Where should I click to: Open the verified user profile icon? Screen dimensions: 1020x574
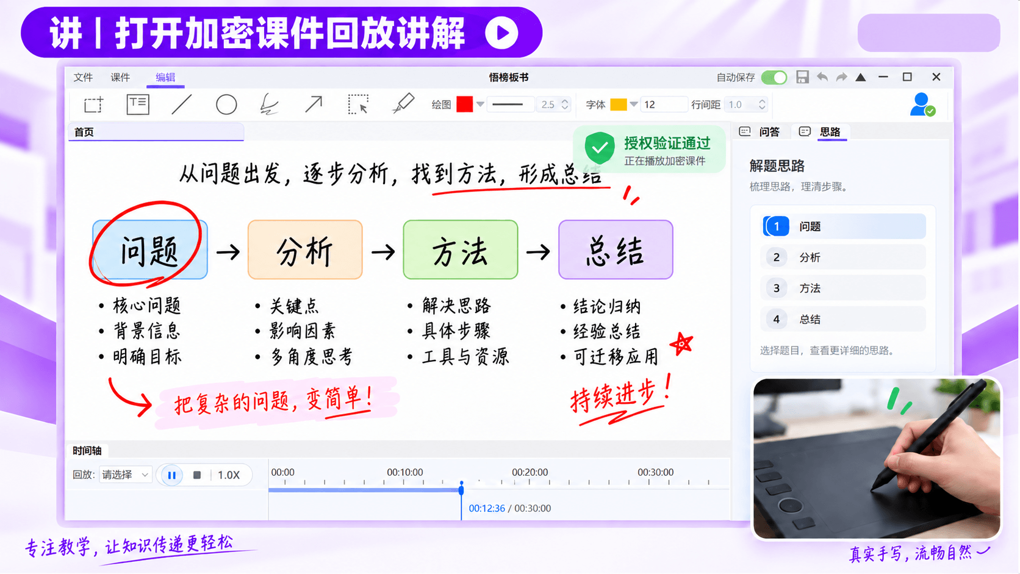click(922, 104)
